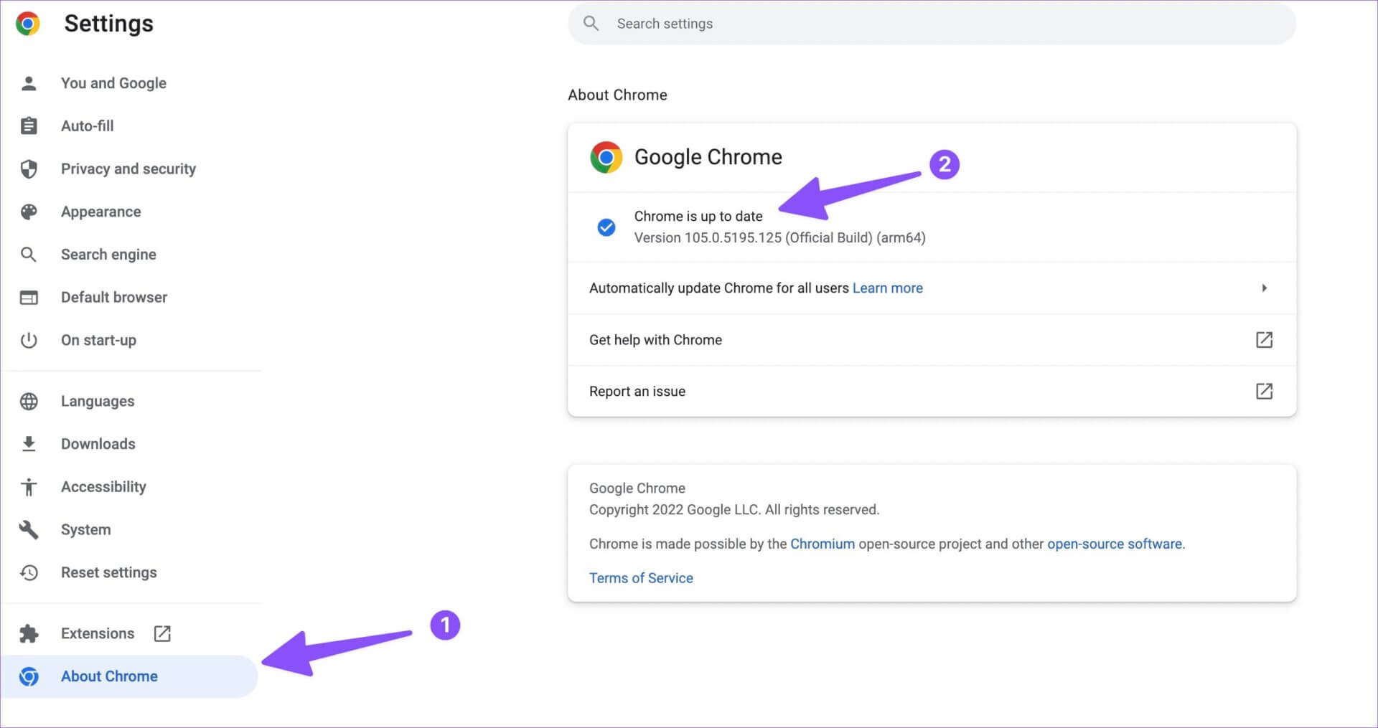This screenshot has width=1378, height=728.
Task: Open Languages settings
Action: click(98, 402)
